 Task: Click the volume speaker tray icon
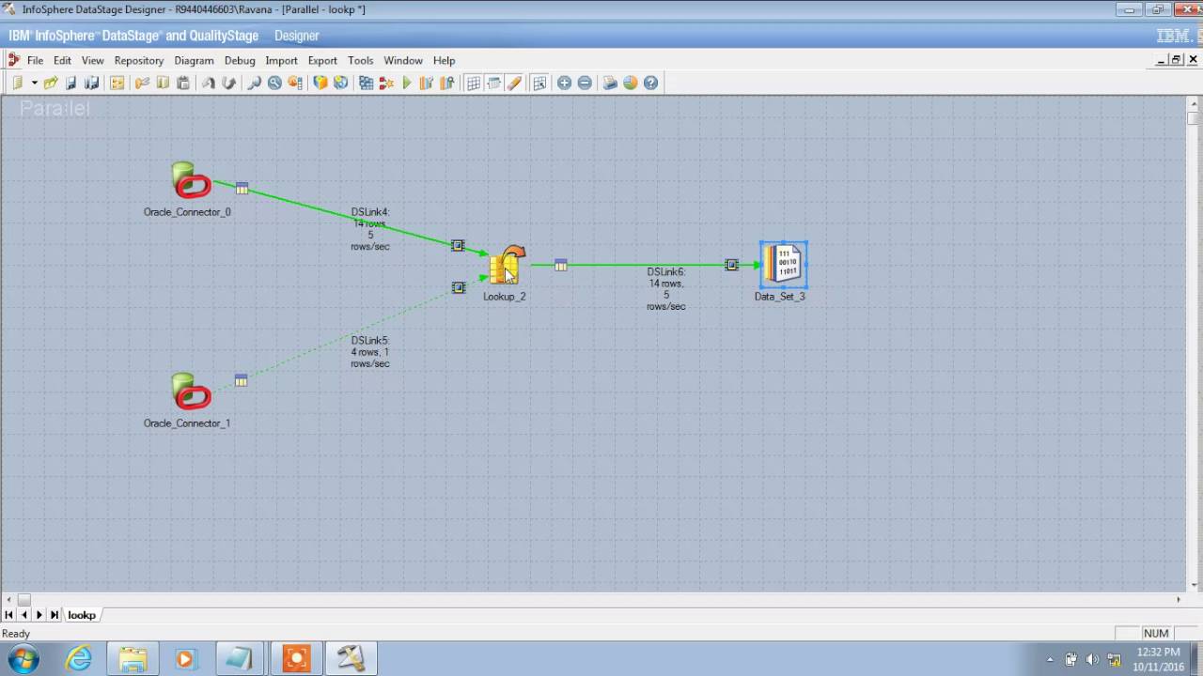1092,659
